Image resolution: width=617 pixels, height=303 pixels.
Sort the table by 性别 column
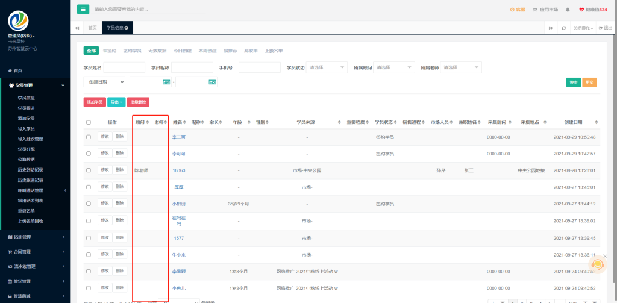267,122
